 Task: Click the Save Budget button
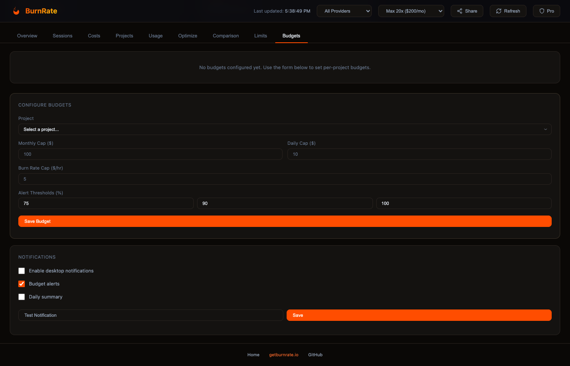(285, 221)
